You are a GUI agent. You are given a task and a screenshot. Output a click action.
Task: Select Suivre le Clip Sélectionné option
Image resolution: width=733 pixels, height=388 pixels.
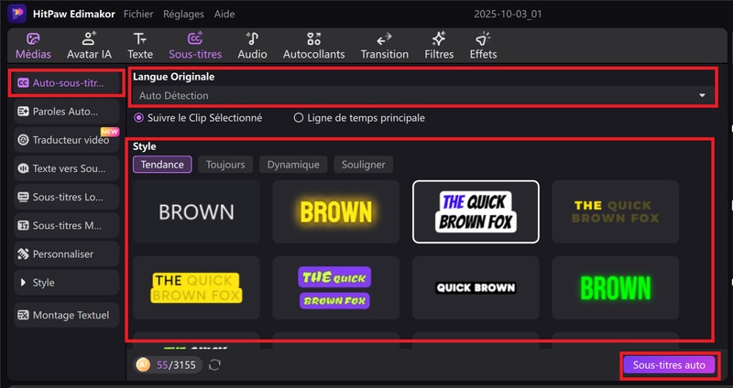point(139,118)
